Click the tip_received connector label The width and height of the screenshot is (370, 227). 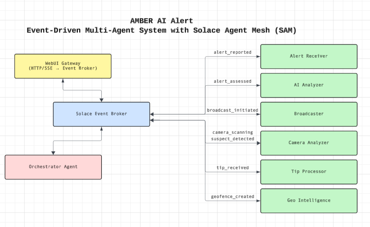233,168
